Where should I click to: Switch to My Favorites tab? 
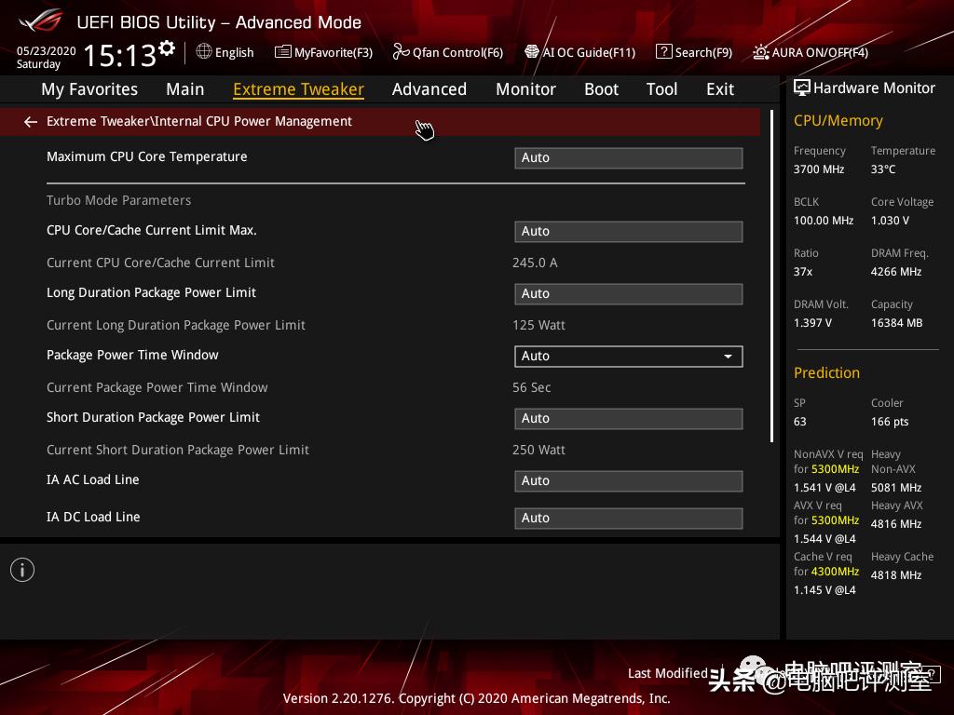pos(89,89)
